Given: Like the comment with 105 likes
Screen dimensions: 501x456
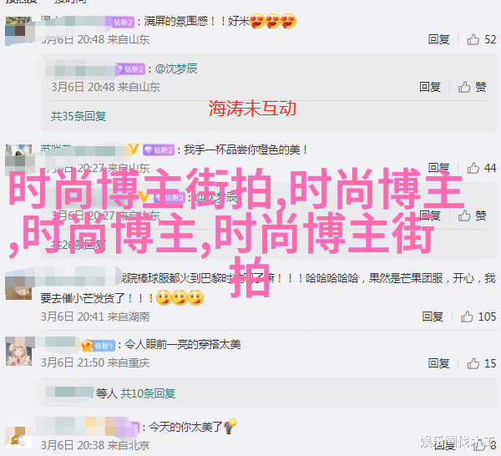Looking at the screenshot, I should click(478, 317).
